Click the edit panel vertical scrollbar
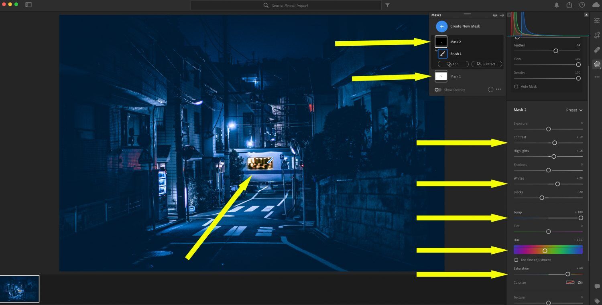 588,164
